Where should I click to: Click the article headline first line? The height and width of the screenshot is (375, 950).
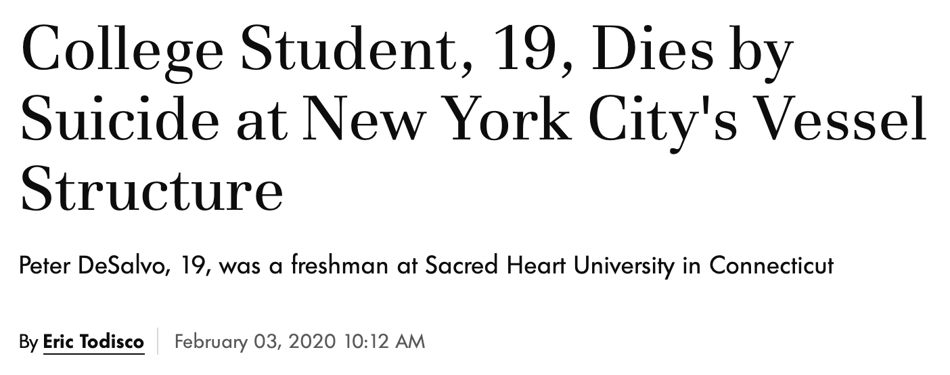point(407,52)
